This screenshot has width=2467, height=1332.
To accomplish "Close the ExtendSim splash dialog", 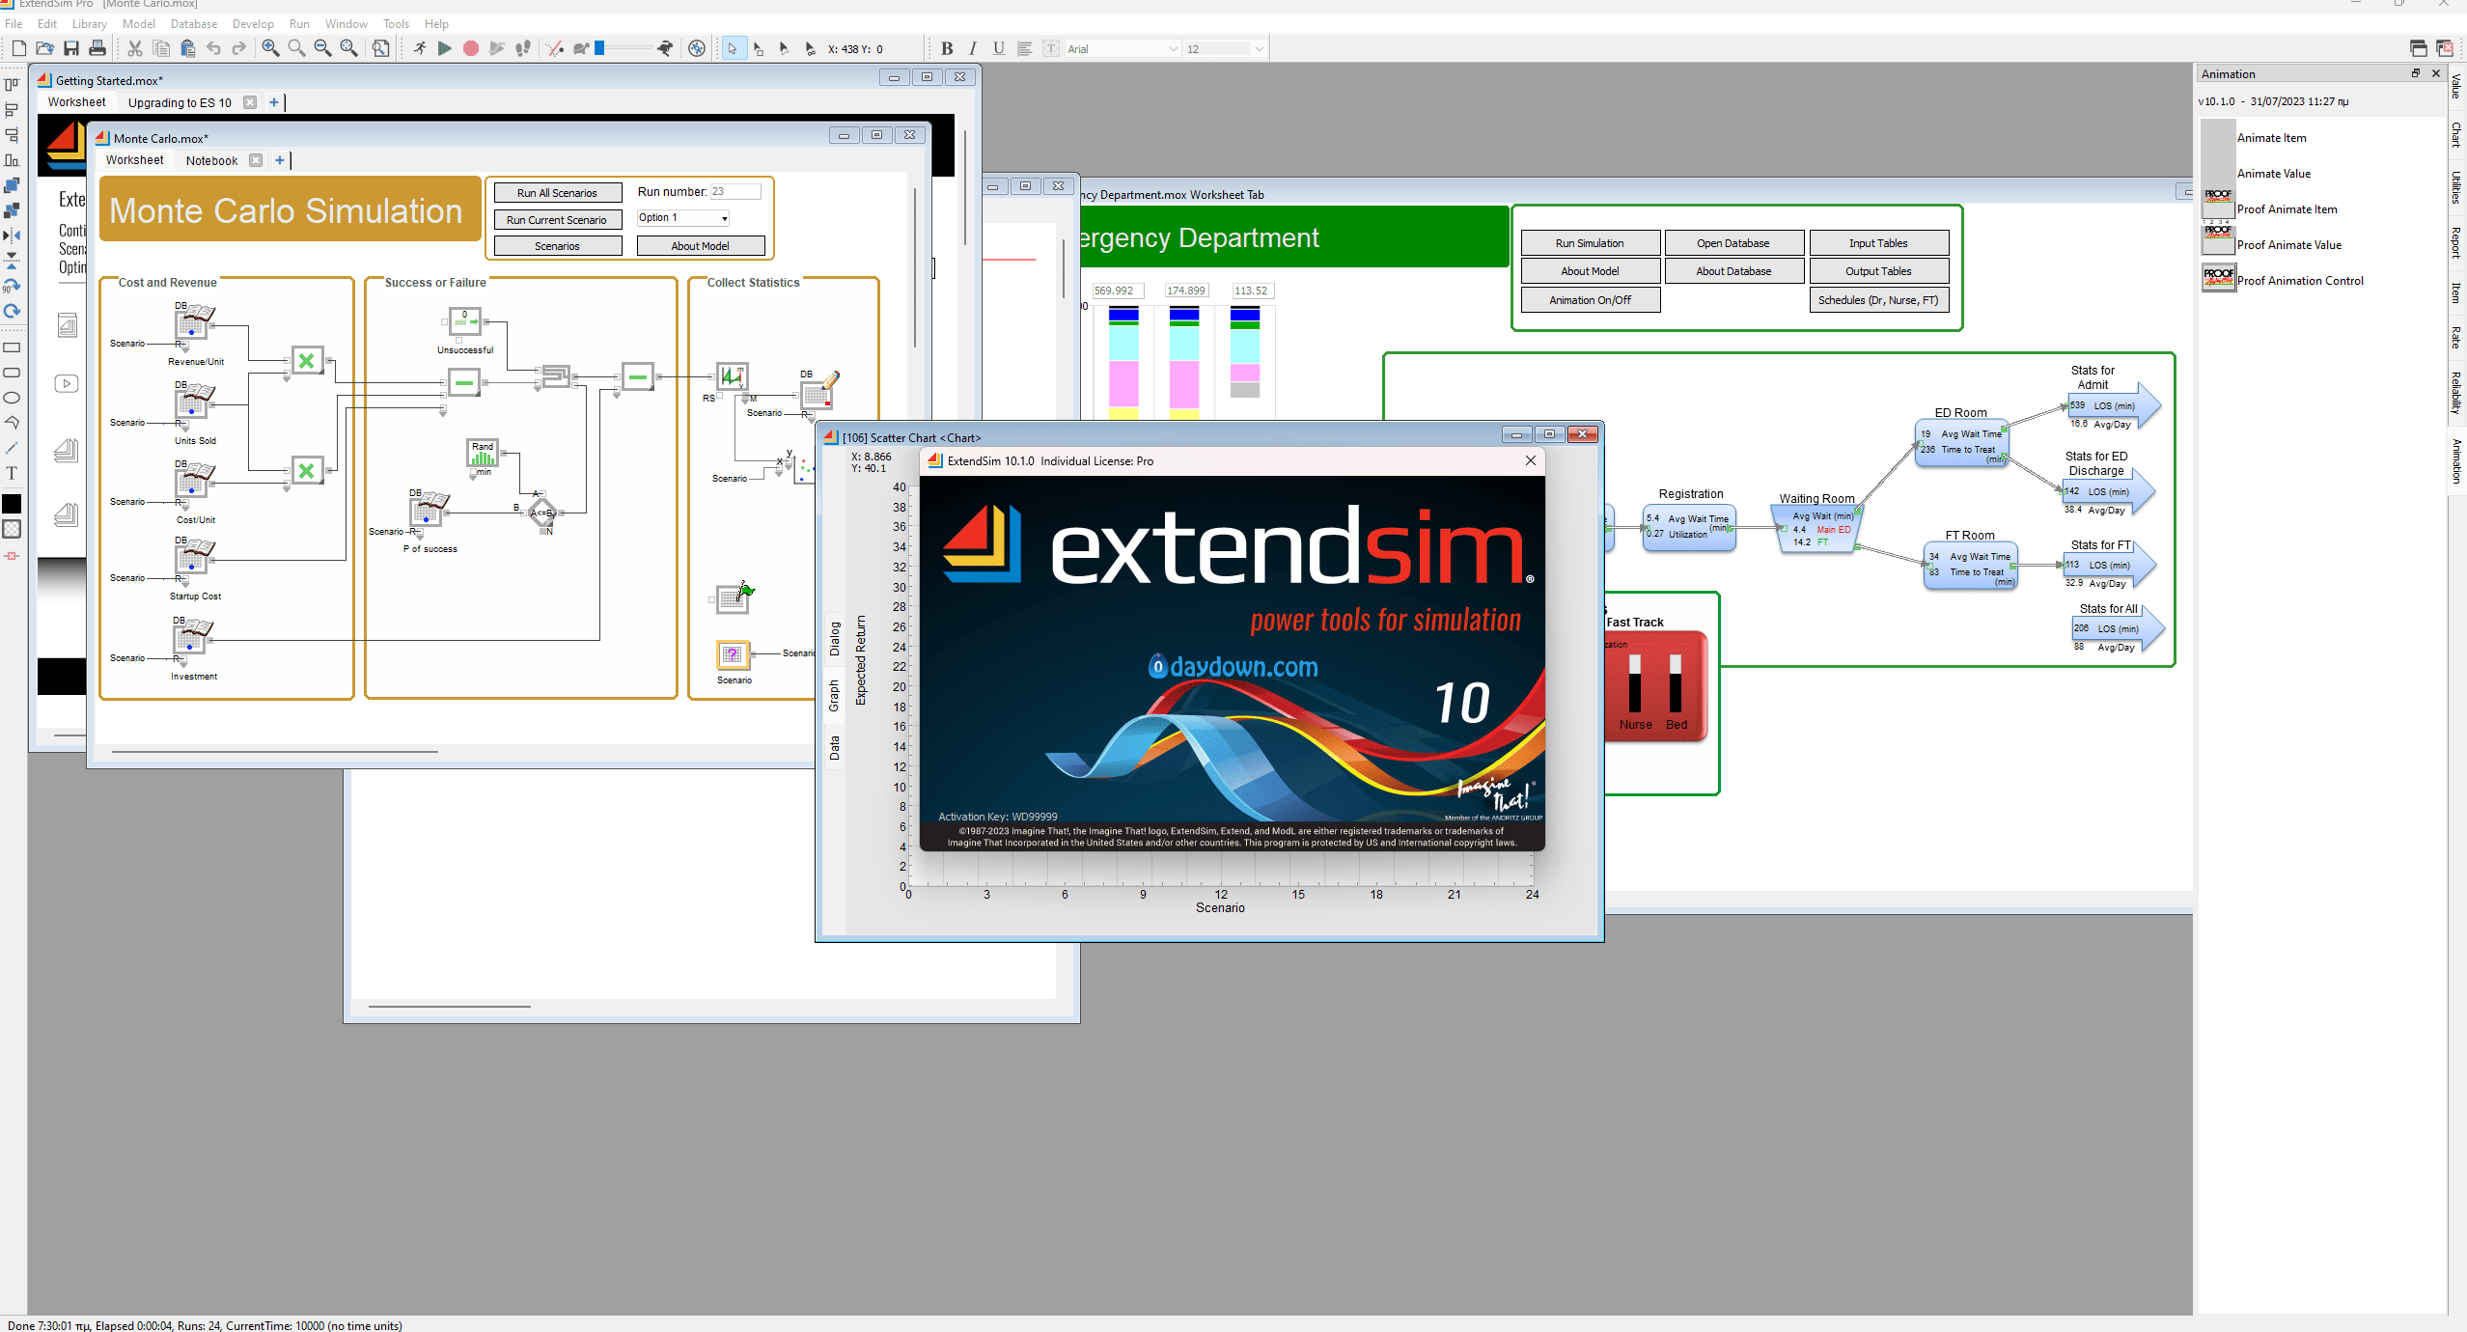I will pyautogui.click(x=1530, y=461).
